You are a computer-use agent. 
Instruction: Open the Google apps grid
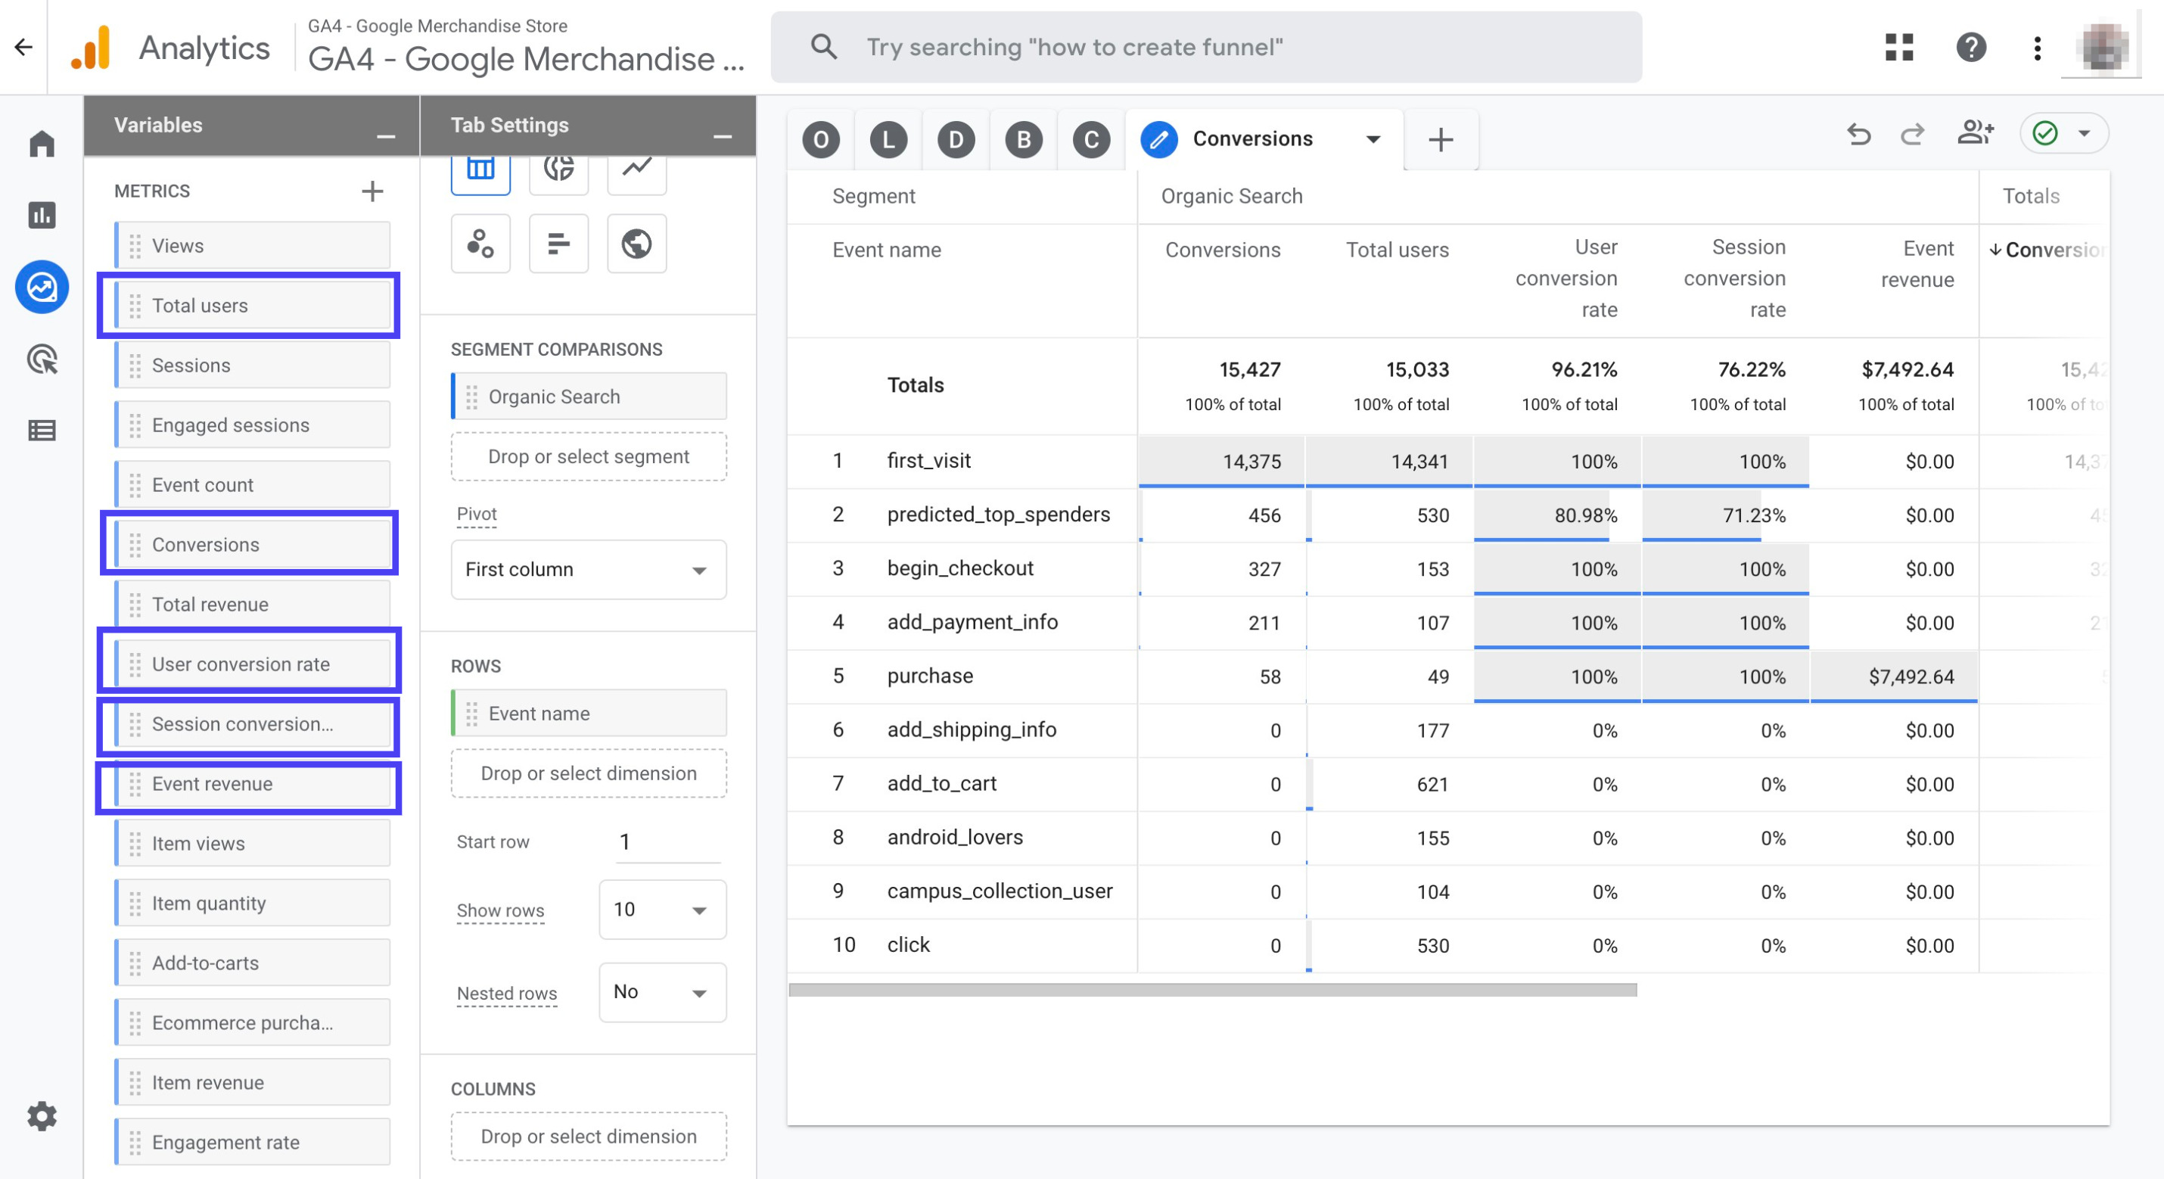point(1899,47)
